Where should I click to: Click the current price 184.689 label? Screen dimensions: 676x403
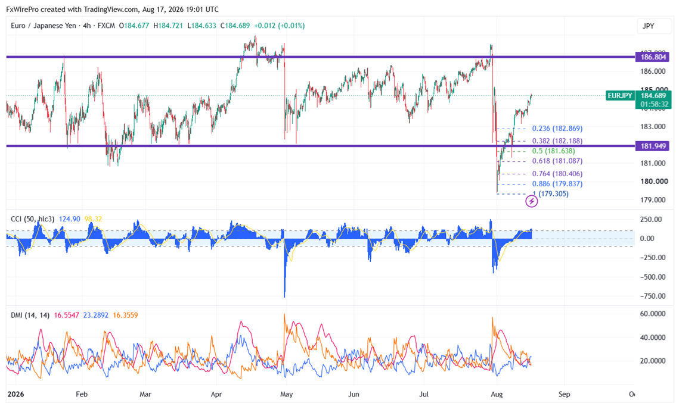[653, 96]
